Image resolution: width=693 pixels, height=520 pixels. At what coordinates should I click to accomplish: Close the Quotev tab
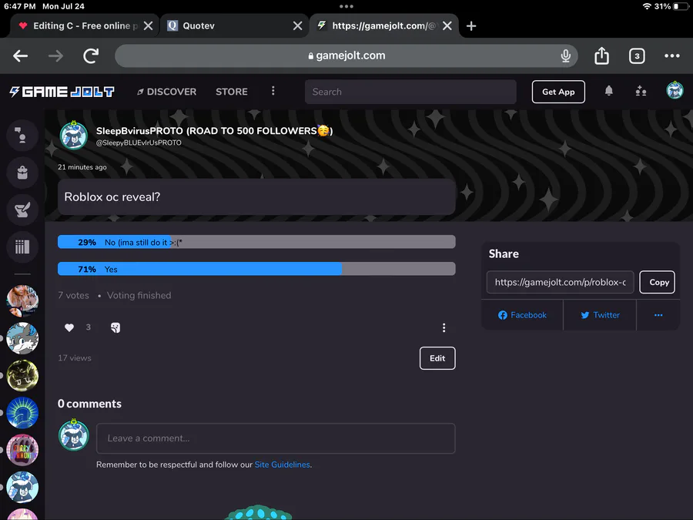[298, 26]
